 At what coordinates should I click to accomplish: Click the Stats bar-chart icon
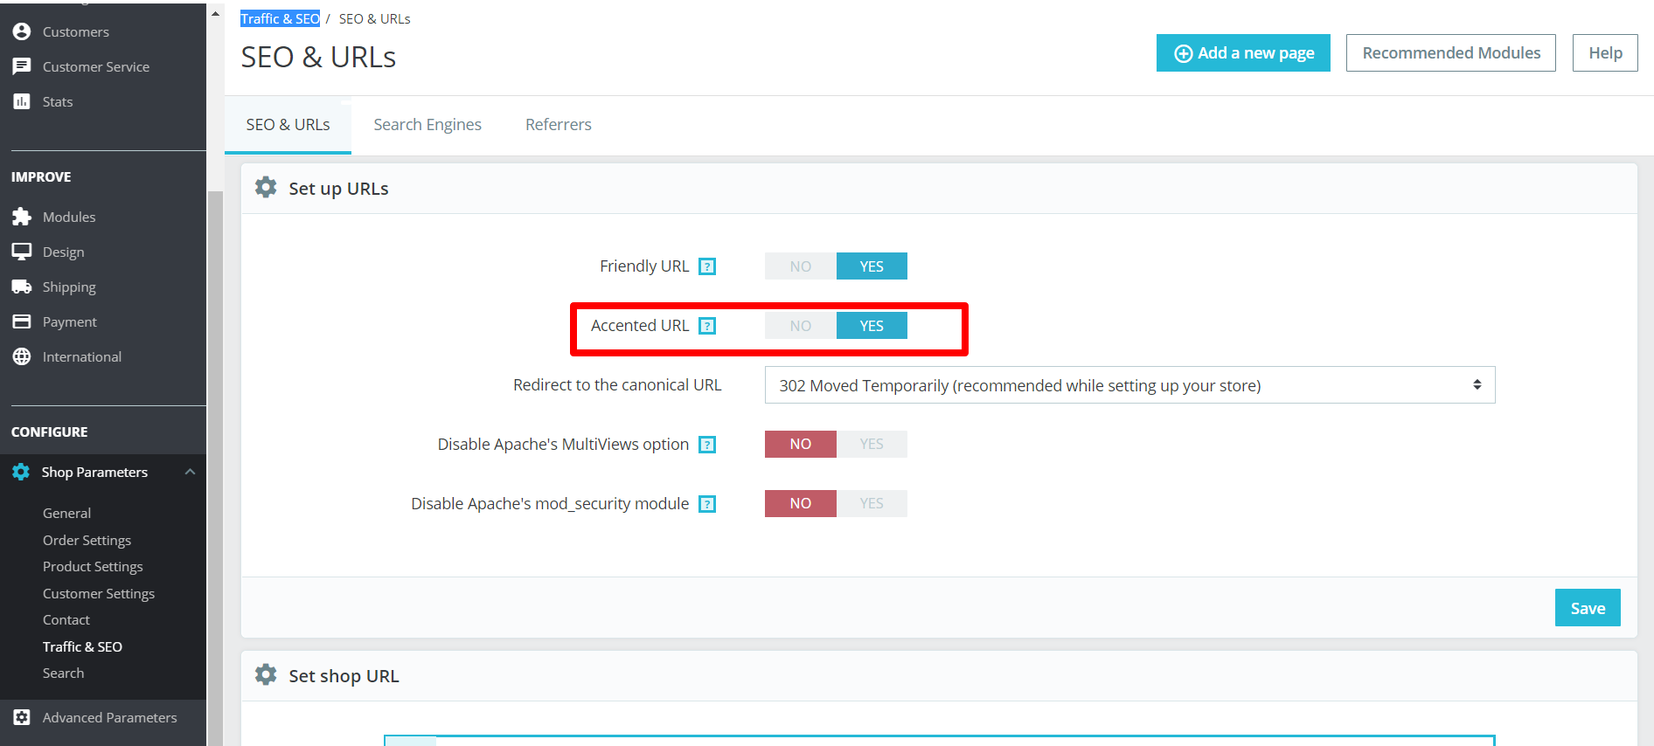(22, 101)
